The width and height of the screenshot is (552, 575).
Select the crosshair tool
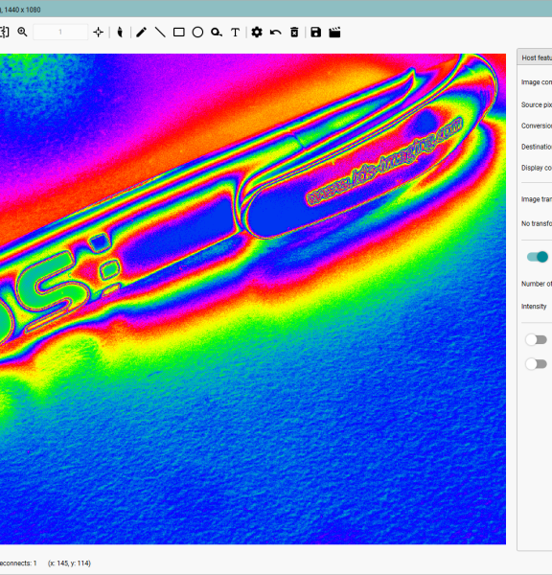(98, 33)
